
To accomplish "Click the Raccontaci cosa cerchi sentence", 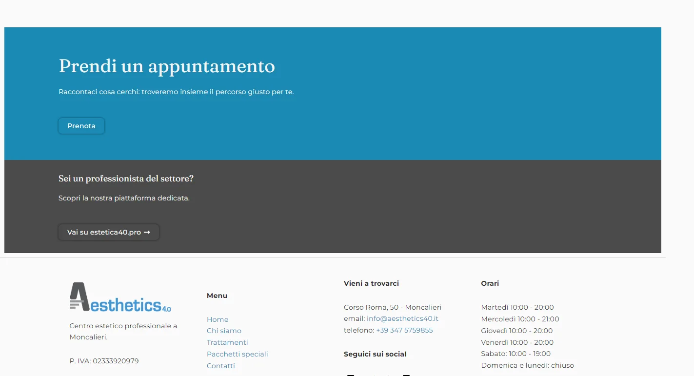I will (176, 92).
